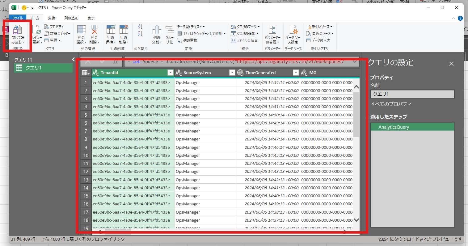Click the Keep Rows (行の保持) icon
Viewport: 468px width, 246px height.
[x=111, y=30]
